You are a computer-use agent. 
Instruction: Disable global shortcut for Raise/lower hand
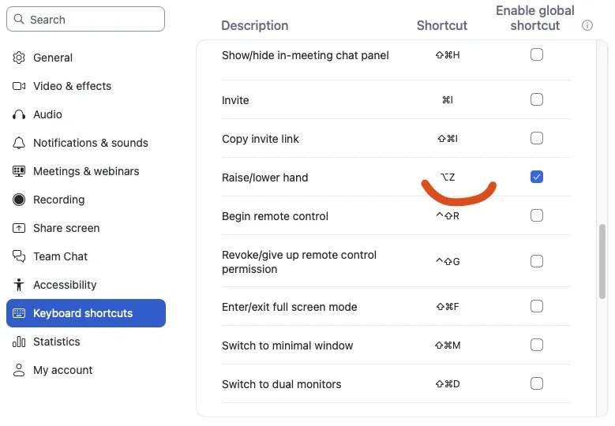tap(537, 177)
